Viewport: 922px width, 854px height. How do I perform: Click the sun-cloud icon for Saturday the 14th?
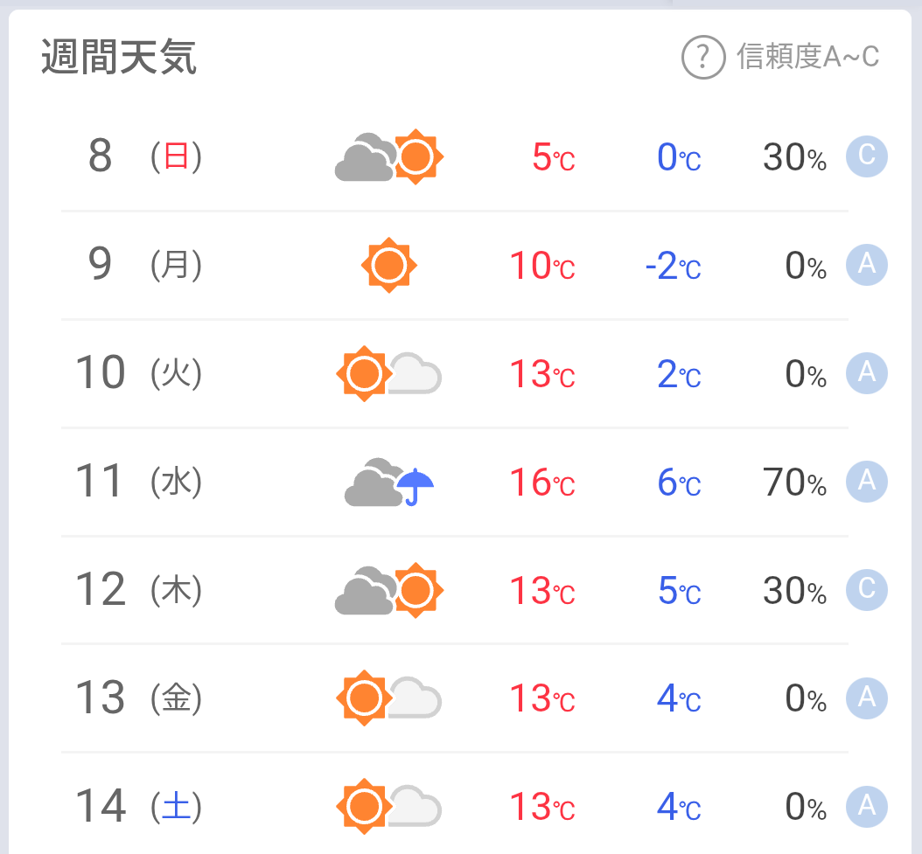pyautogui.click(x=389, y=806)
